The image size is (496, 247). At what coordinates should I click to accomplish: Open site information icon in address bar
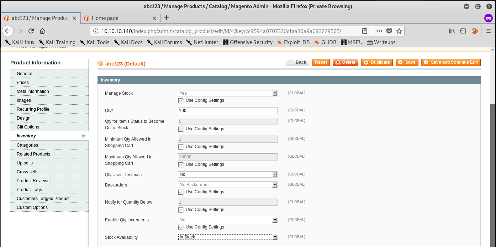[95, 31]
